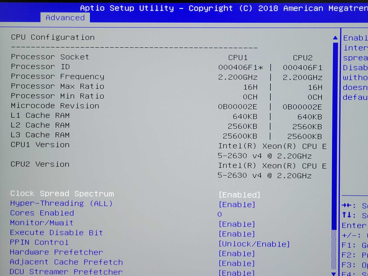The width and height of the screenshot is (368, 276).
Task: Click CPU1 frequency 2.200GHz value
Action: click(238, 77)
